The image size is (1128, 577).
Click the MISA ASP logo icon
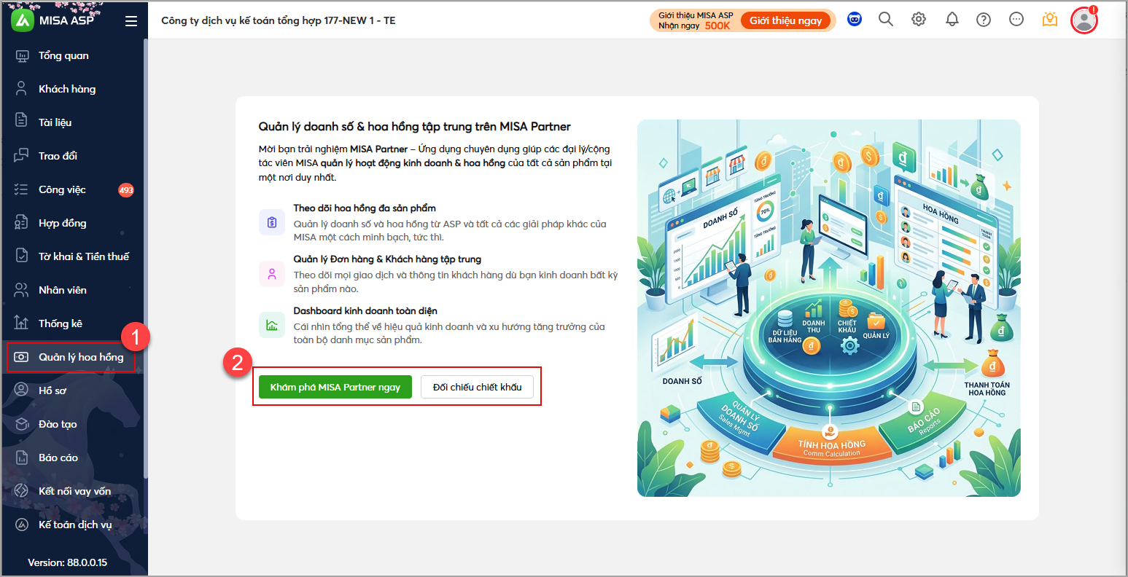click(23, 20)
